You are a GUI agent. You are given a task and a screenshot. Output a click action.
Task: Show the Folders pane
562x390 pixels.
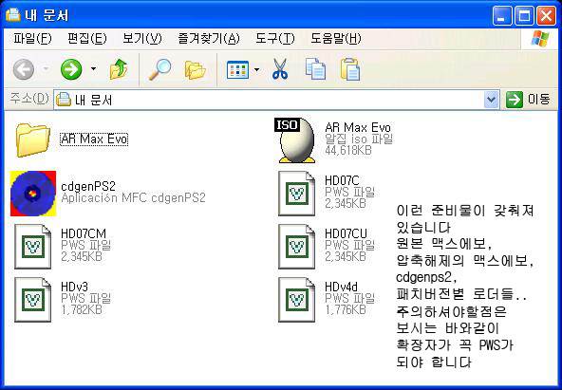(x=195, y=70)
